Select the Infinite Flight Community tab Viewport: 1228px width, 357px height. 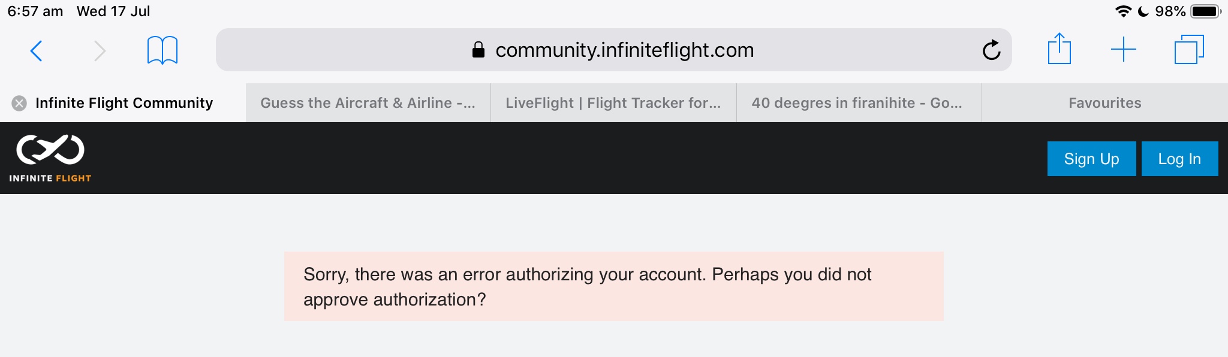[124, 103]
